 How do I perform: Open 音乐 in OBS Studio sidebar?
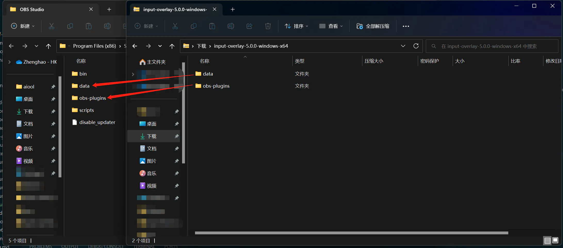pyautogui.click(x=25, y=148)
